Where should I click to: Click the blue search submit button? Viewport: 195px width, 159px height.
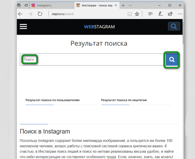(172, 59)
